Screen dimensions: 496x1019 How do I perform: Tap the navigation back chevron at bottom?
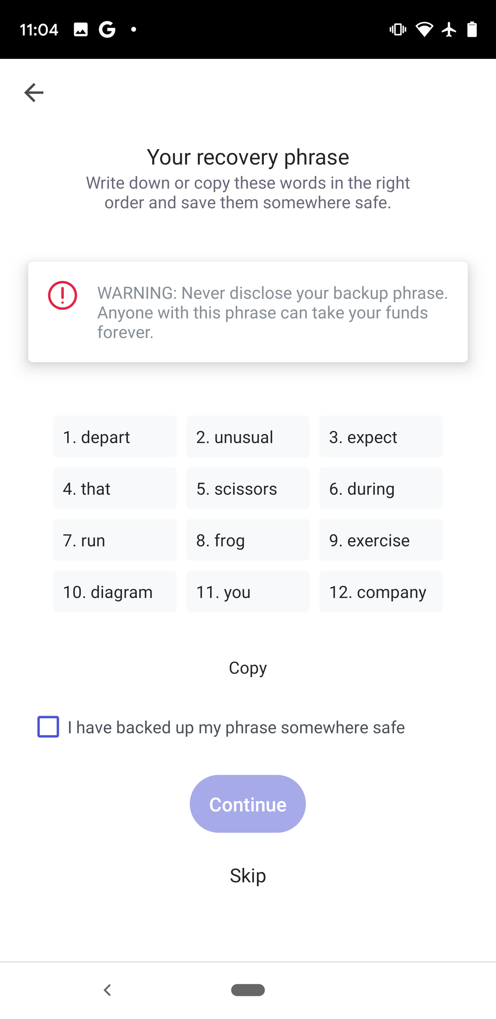coord(107,989)
